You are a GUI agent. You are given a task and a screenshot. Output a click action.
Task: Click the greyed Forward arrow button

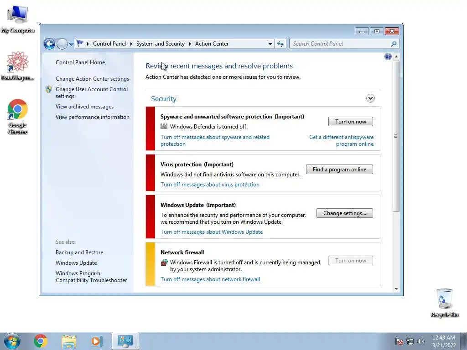tap(62, 44)
